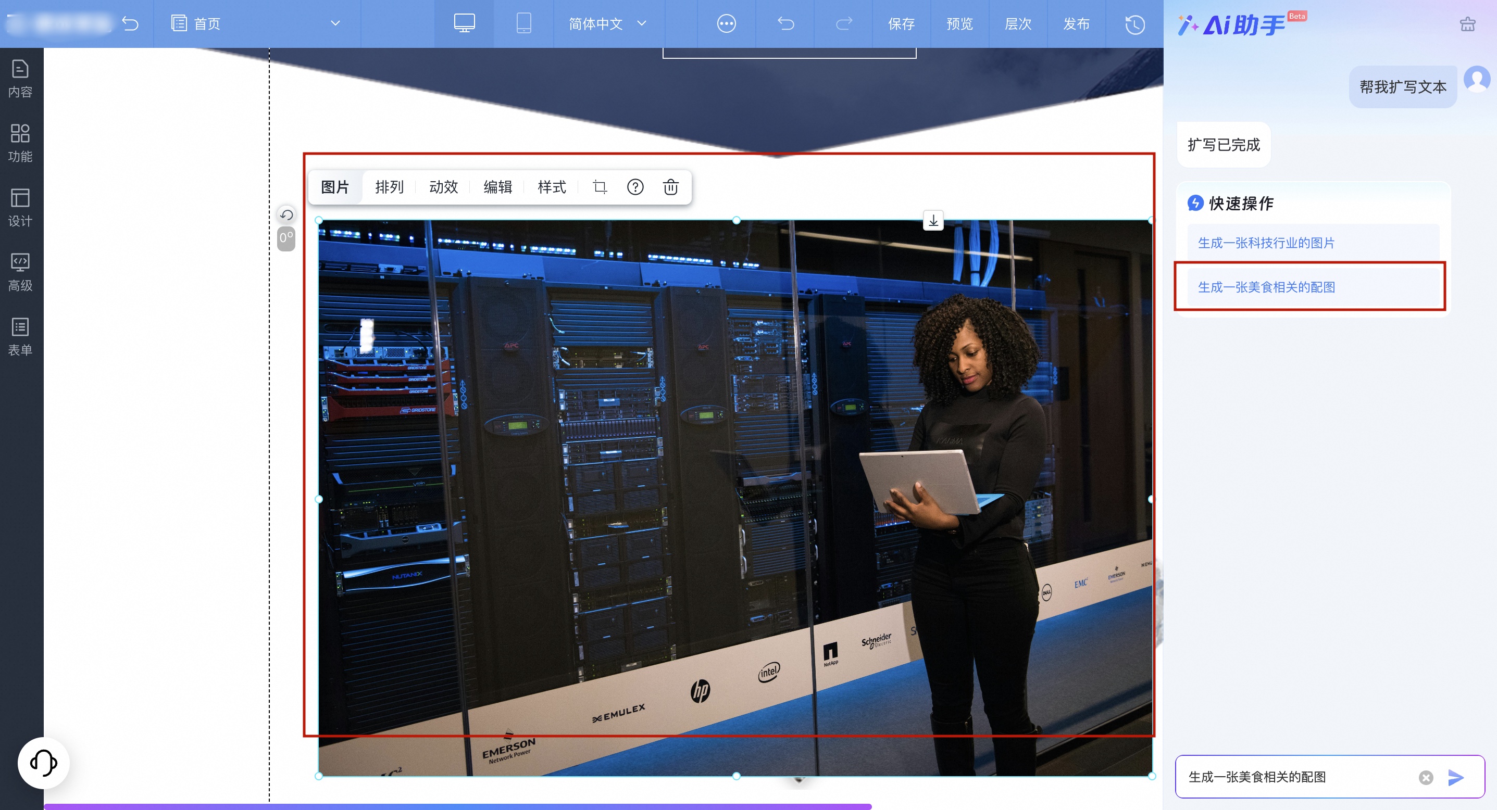Viewport: 1497px width, 810px height.
Task: Choose 生成一张科技行业的图片 quick action
Action: coord(1313,243)
